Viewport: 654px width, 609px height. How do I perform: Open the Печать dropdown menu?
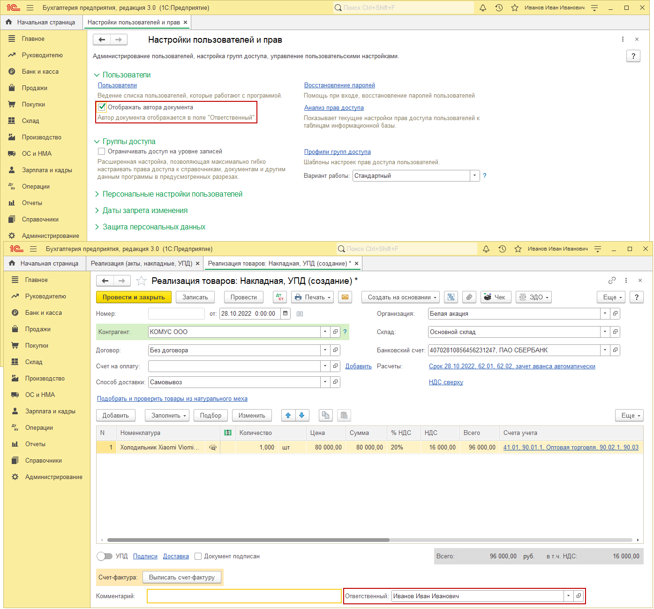(x=313, y=297)
